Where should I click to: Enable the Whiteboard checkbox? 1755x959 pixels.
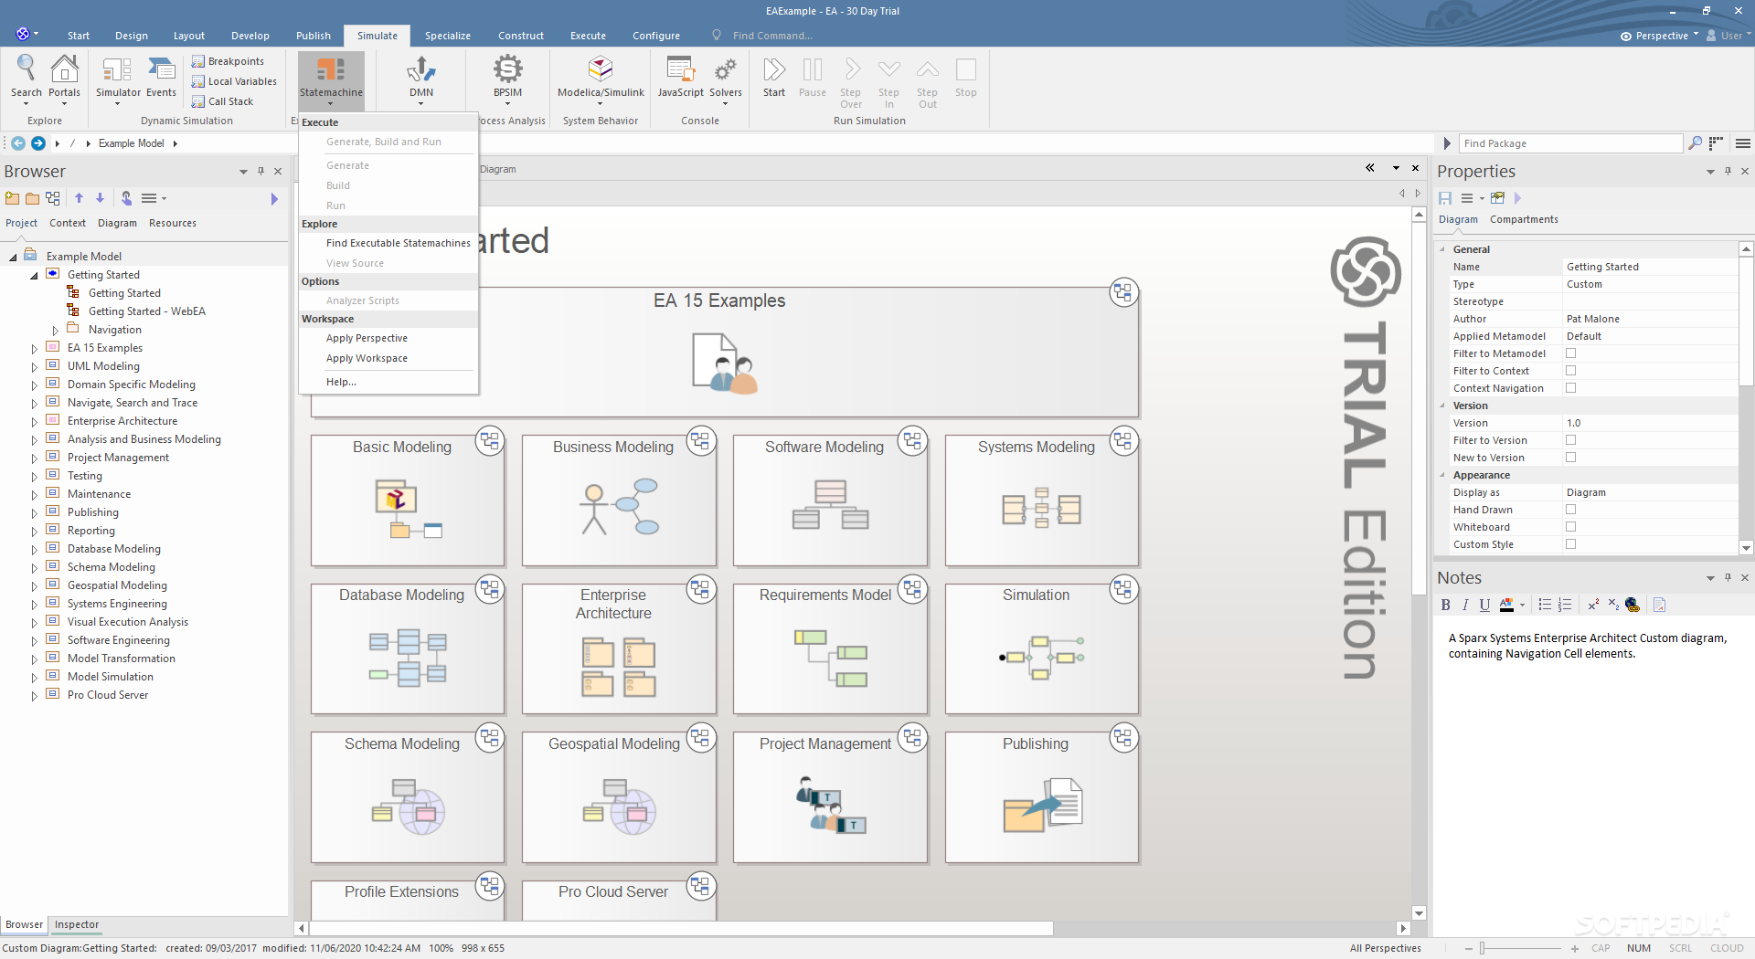(x=1570, y=527)
